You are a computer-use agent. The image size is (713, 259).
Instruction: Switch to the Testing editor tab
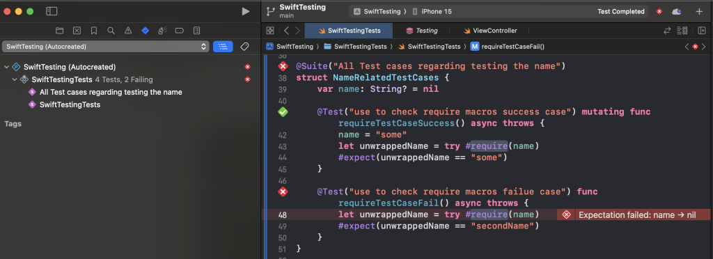tap(421, 31)
